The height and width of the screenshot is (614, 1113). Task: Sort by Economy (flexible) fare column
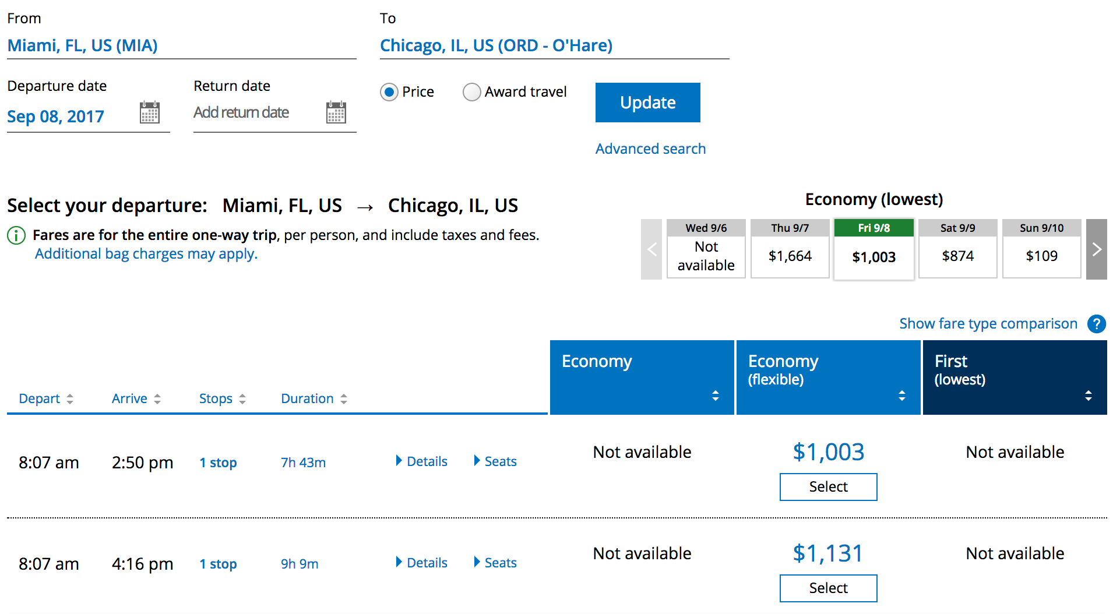pos(901,396)
